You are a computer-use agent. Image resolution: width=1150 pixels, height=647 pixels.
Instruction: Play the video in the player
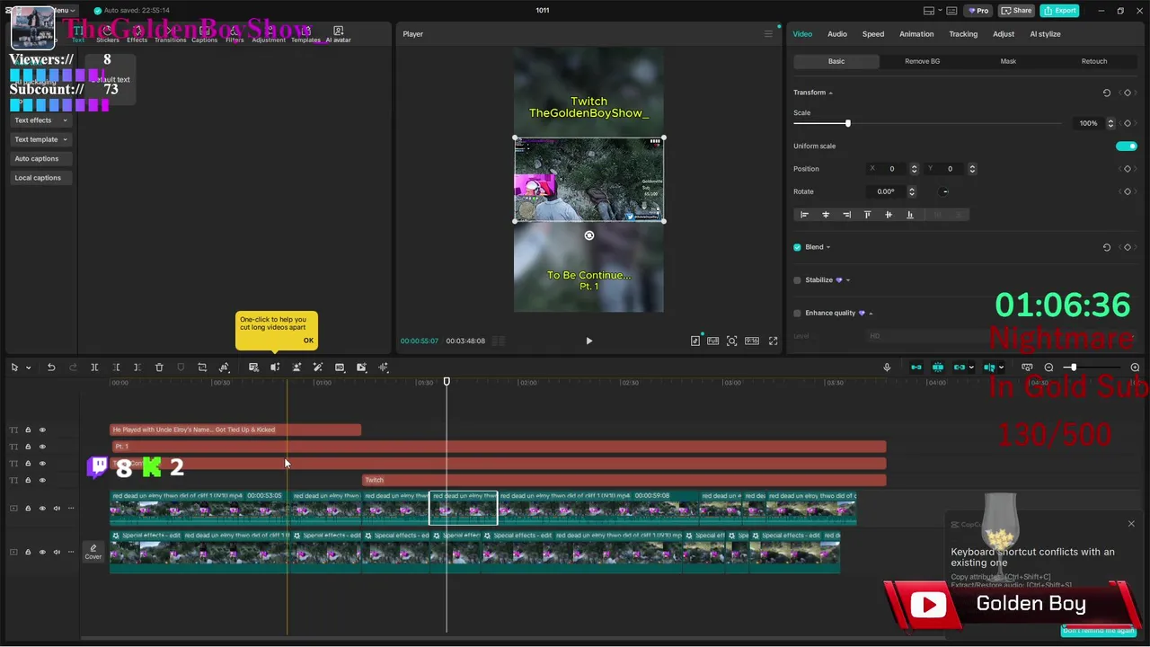tap(589, 341)
